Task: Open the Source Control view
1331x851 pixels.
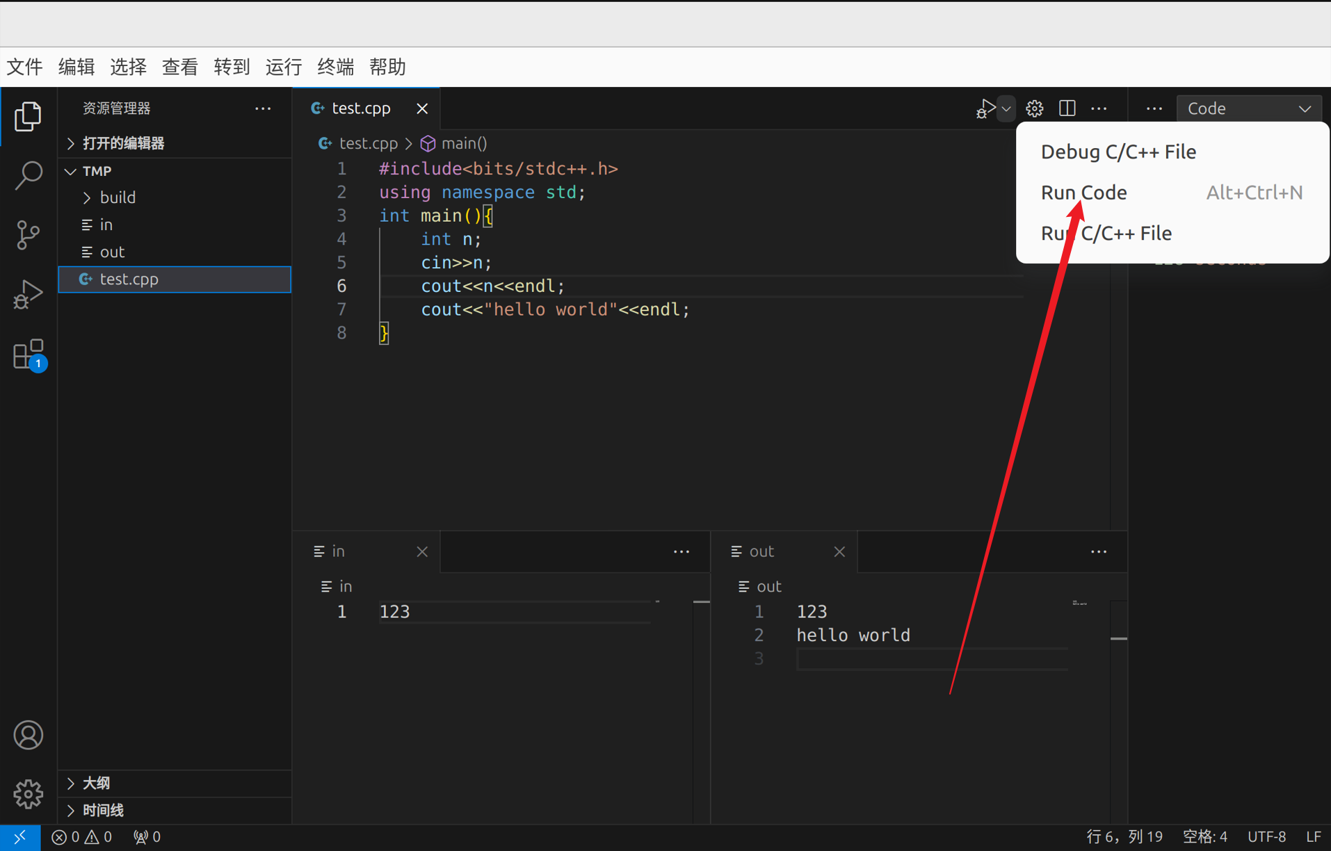Action: tap(28, 235)
